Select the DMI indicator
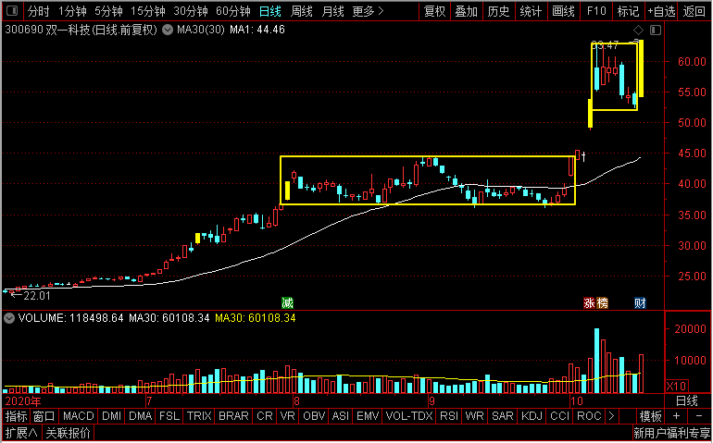Image resolution: width=713 pixels, height=443 pixels. 111,416
